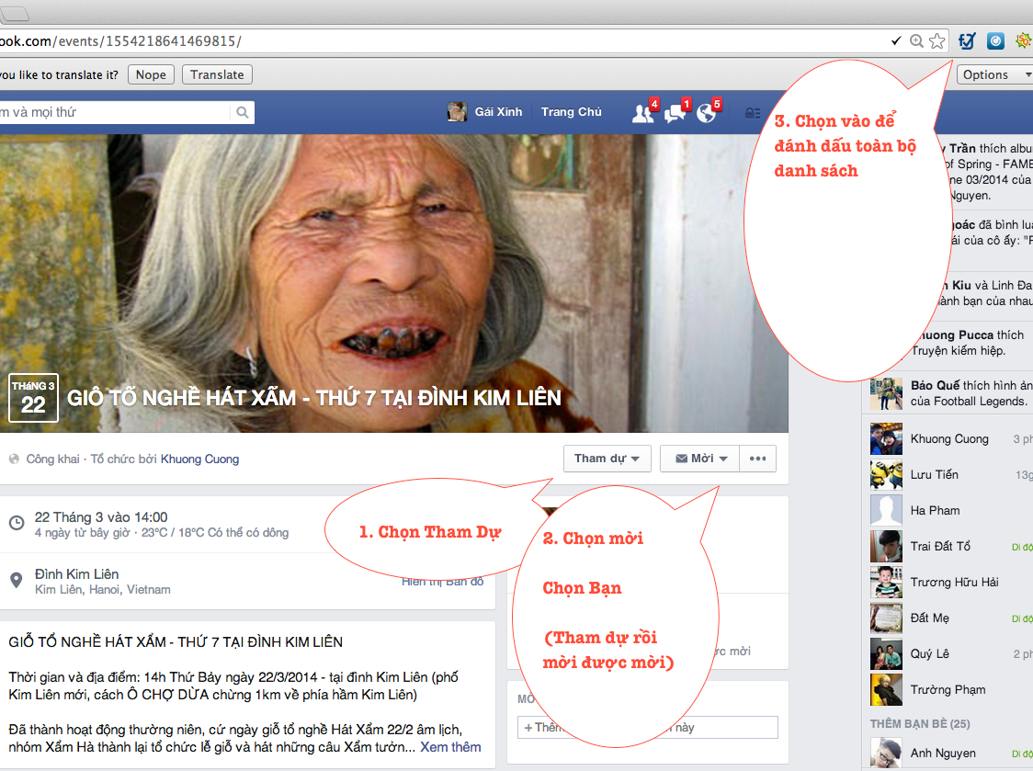Click the Facebook checkmark extension icon
The width and height of the screenshot is (1033, 771).
967,41
